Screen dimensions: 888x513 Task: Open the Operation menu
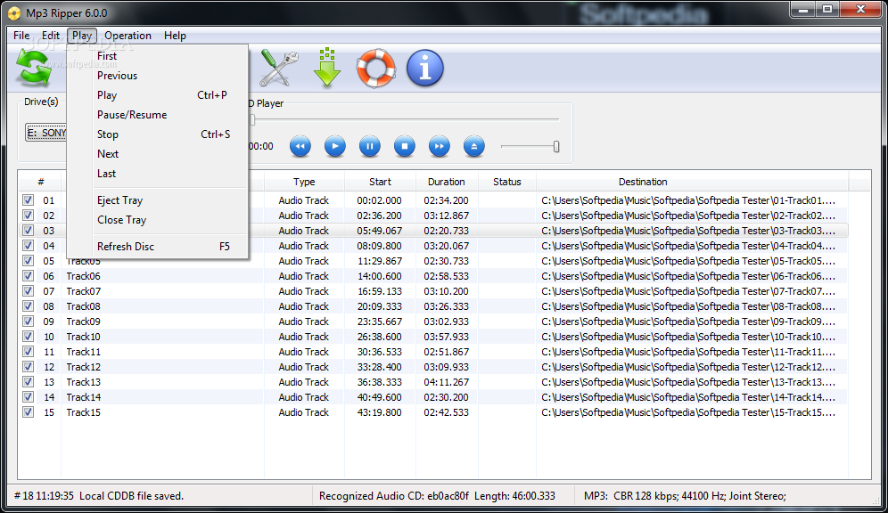(127, 36)
